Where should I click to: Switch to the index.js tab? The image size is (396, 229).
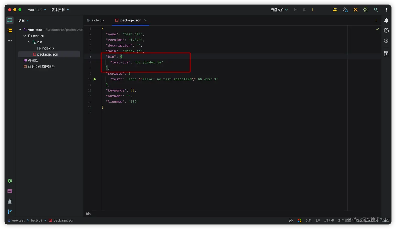coord(96,20)
